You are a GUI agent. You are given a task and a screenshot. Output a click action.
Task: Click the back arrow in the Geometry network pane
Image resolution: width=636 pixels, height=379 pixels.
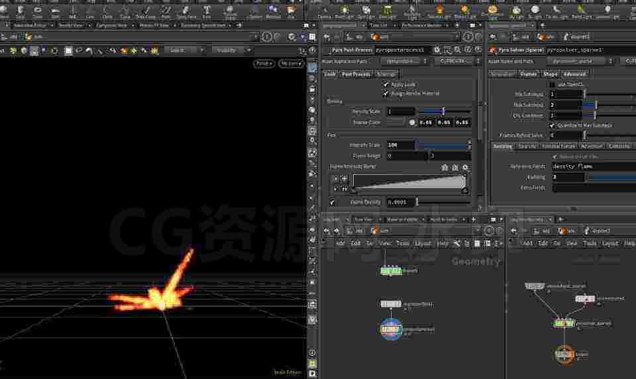[x=327, y=231]
